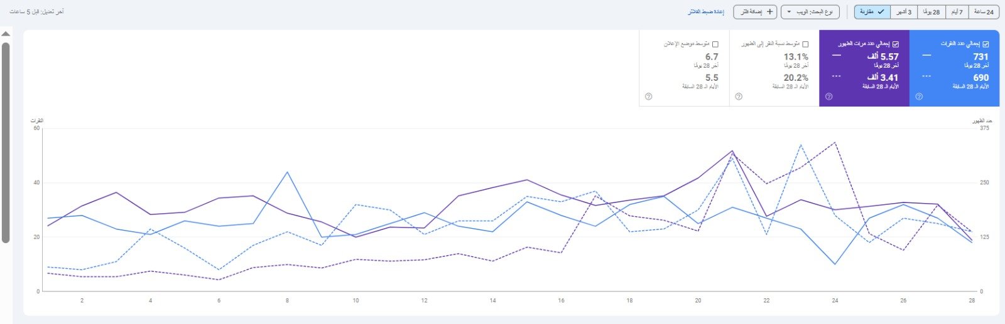Select the 28 days (28 يومًا) date range
The height and width of the screenshot is (324, 1005).
point(931,12)
